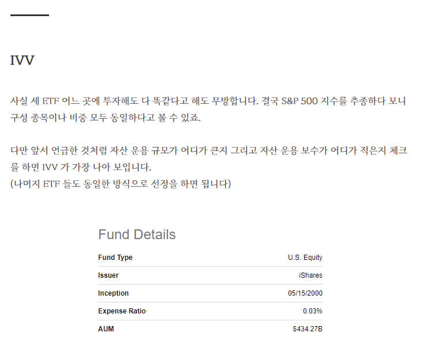Screen dimensions: 427x344
Task: Click the horizontal divider line above IVV
Action: tap(29, 15)
